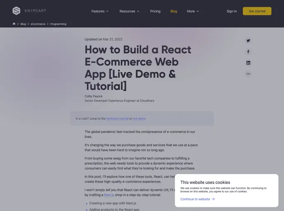
Task: Click the article title heading
Action: pyautogui.click(x=138, y=68)
